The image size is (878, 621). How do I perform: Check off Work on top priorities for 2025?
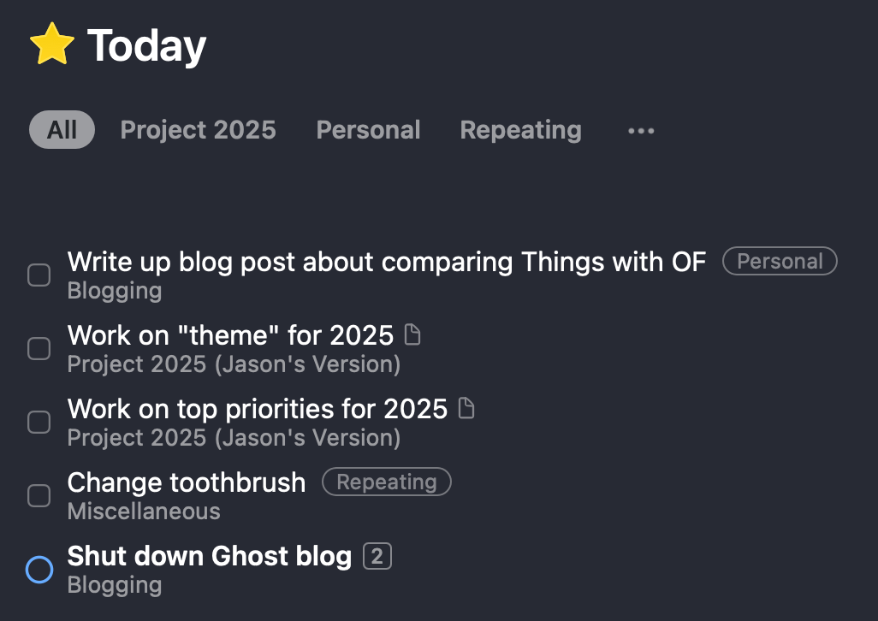tap(39, 422)
